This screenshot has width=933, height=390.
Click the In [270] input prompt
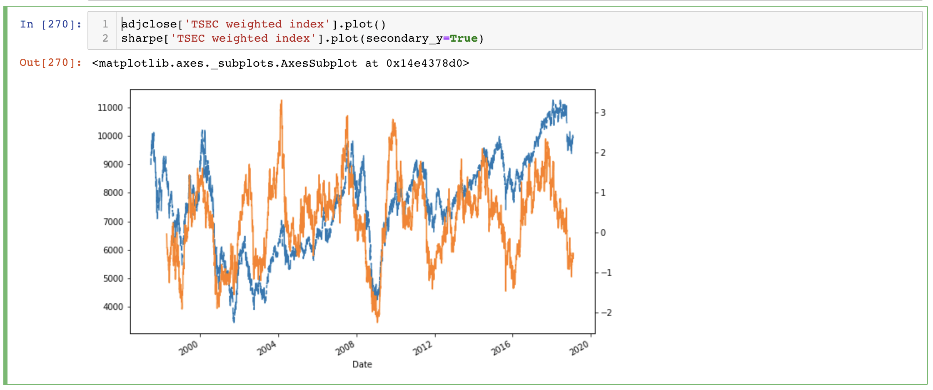click(51, 24)
